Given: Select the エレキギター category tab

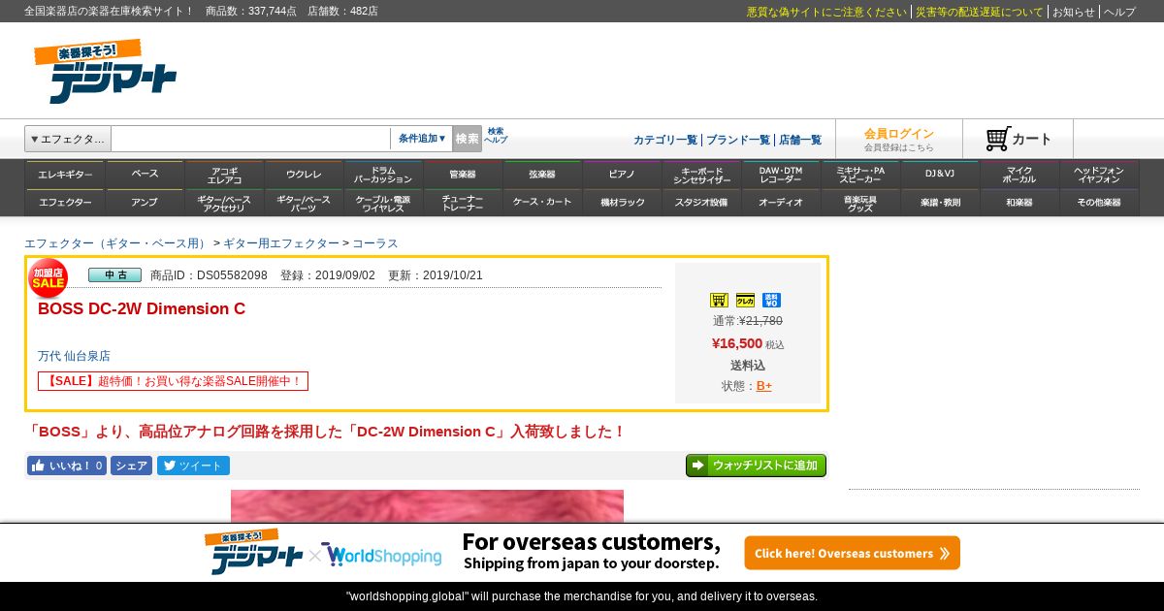Looking at the screenshot, I should (65, 175).
